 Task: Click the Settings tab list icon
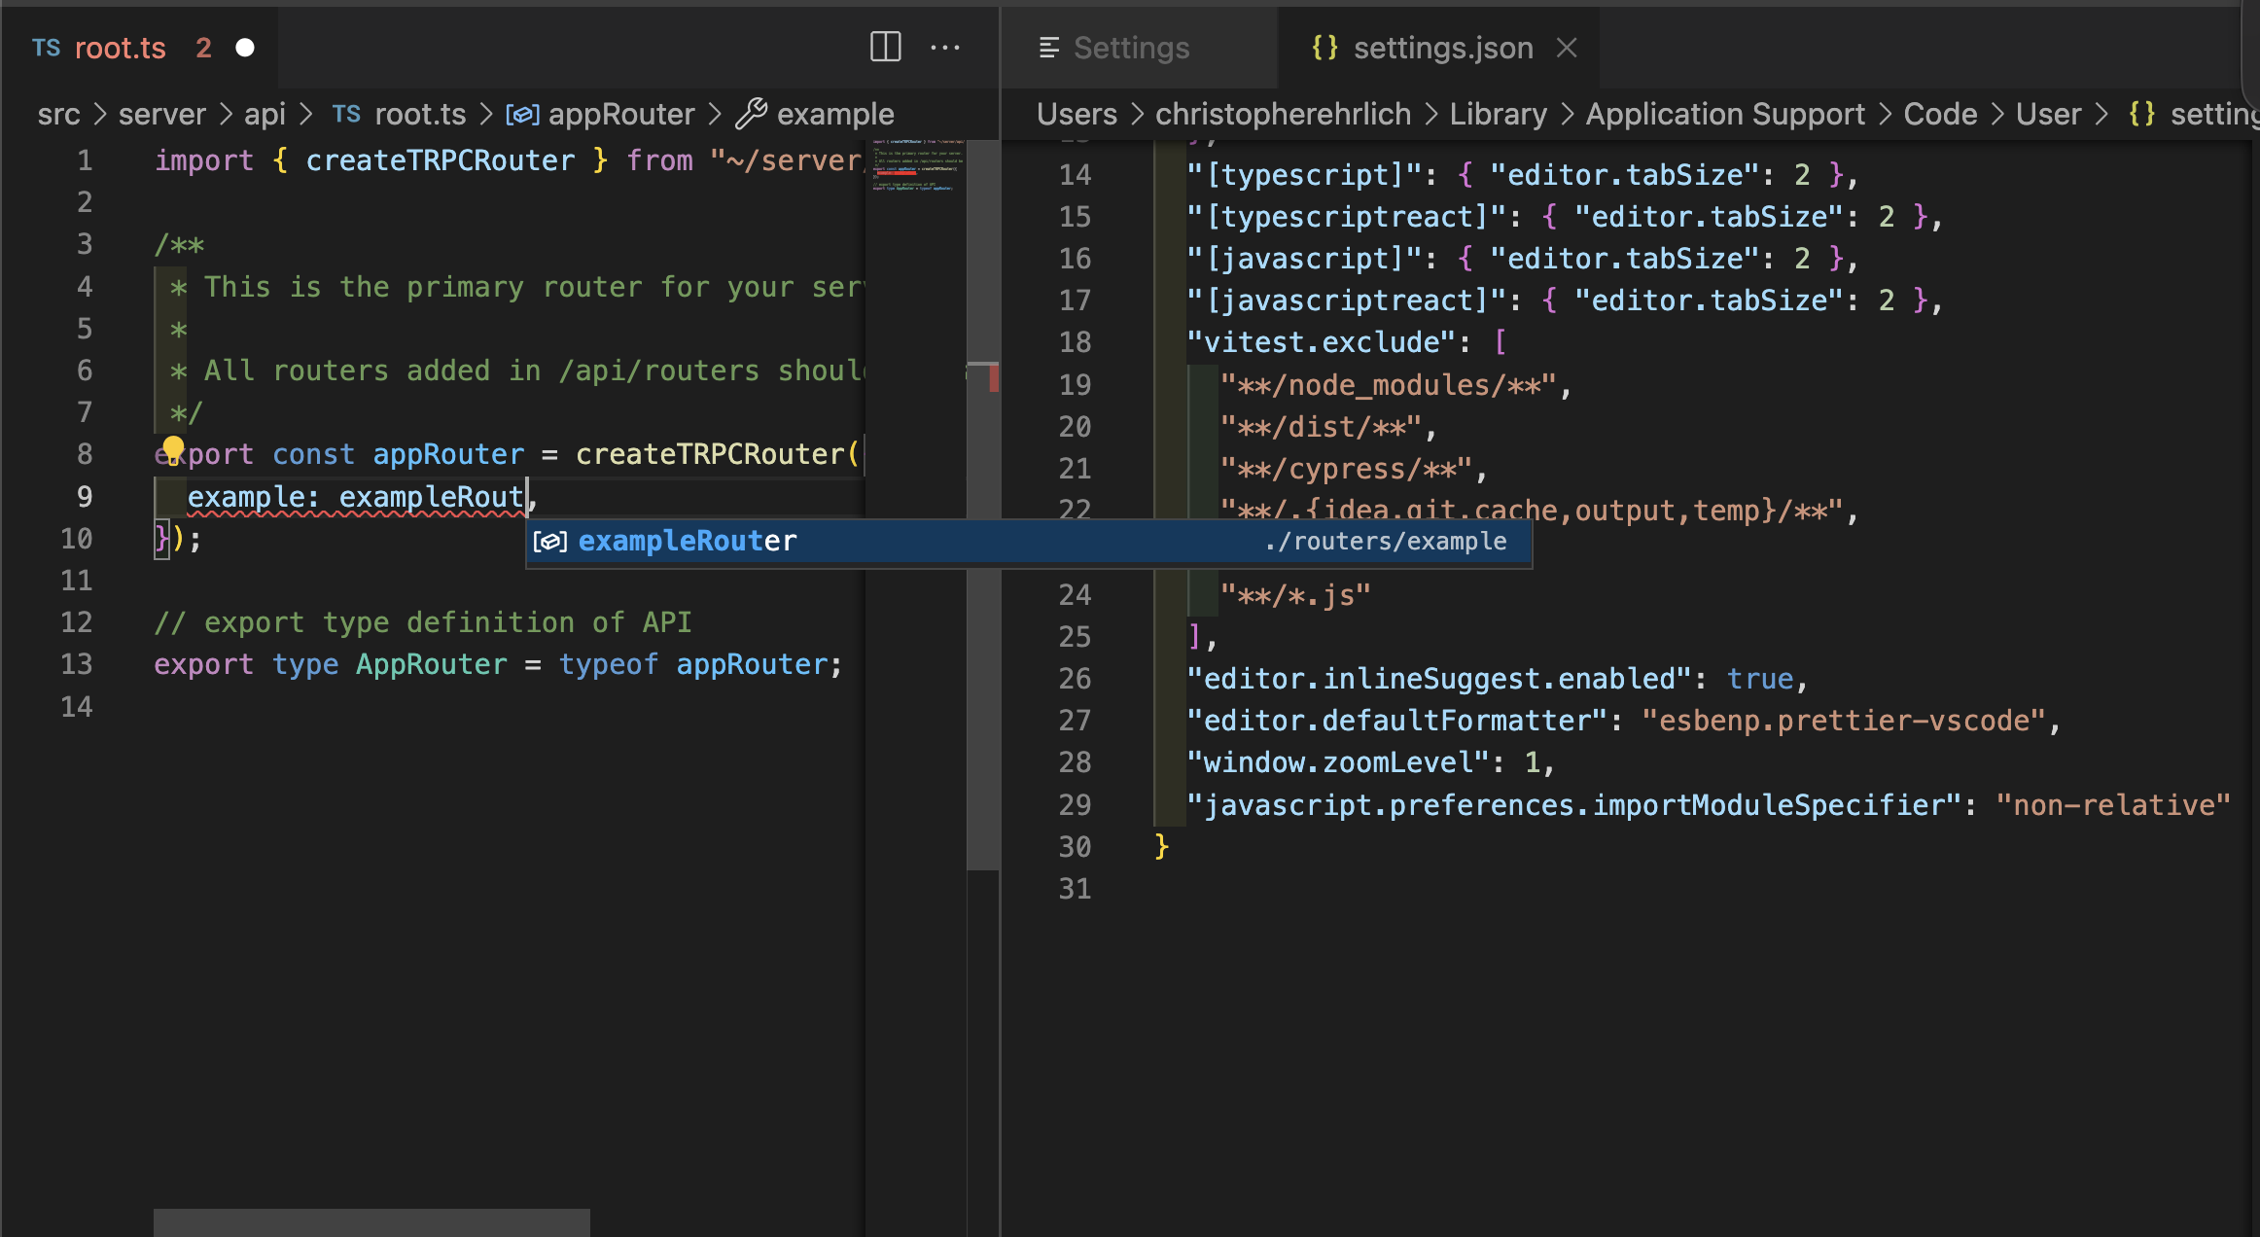click(1048, 48)
